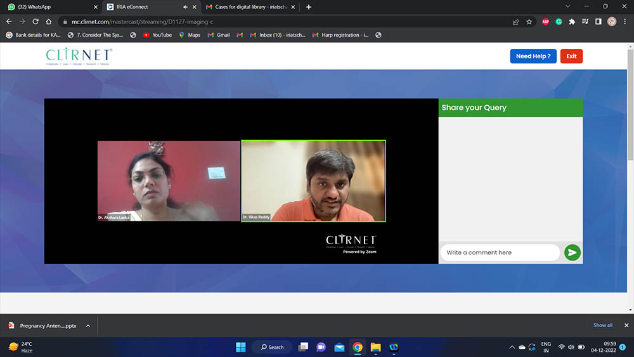The width and height of the screenshot is (634, 357).
Task: Close the IRIA eConnect tab
Action: [195, 7]
